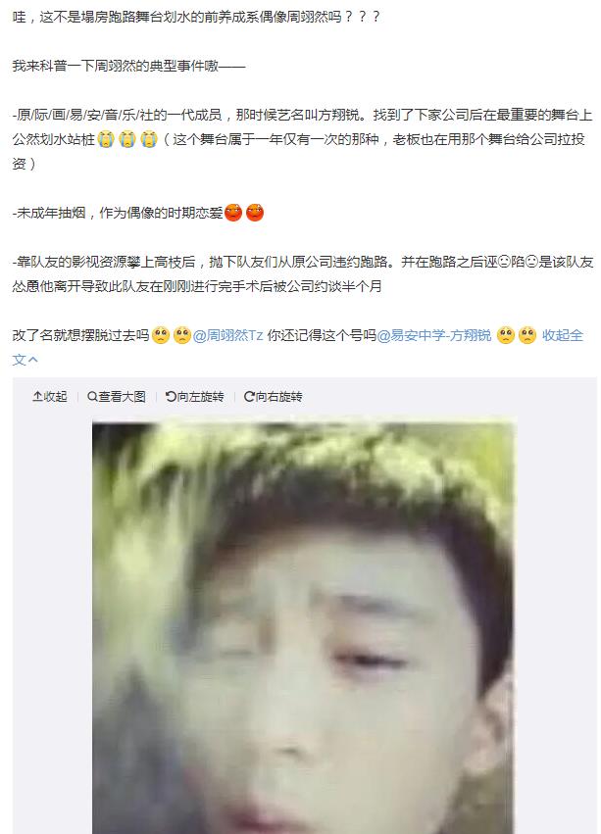Click the rotate-left arrow icon
Screen dimensions: 601x834
click(171, 396)
